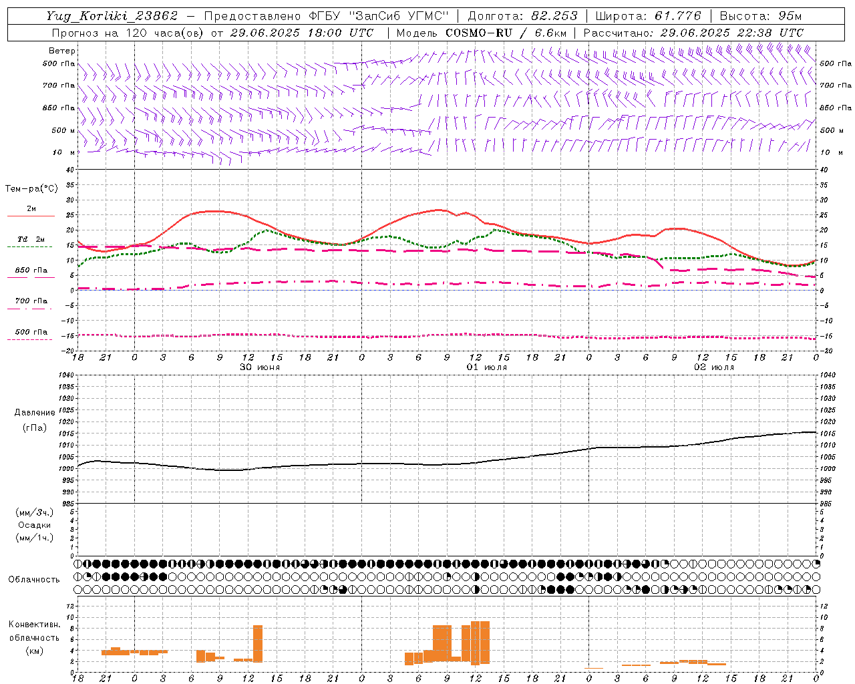Image resolution: width=855 pixels, height=684 pixels.
Task: Click the Осадки panel label
Action: (35, 525)
